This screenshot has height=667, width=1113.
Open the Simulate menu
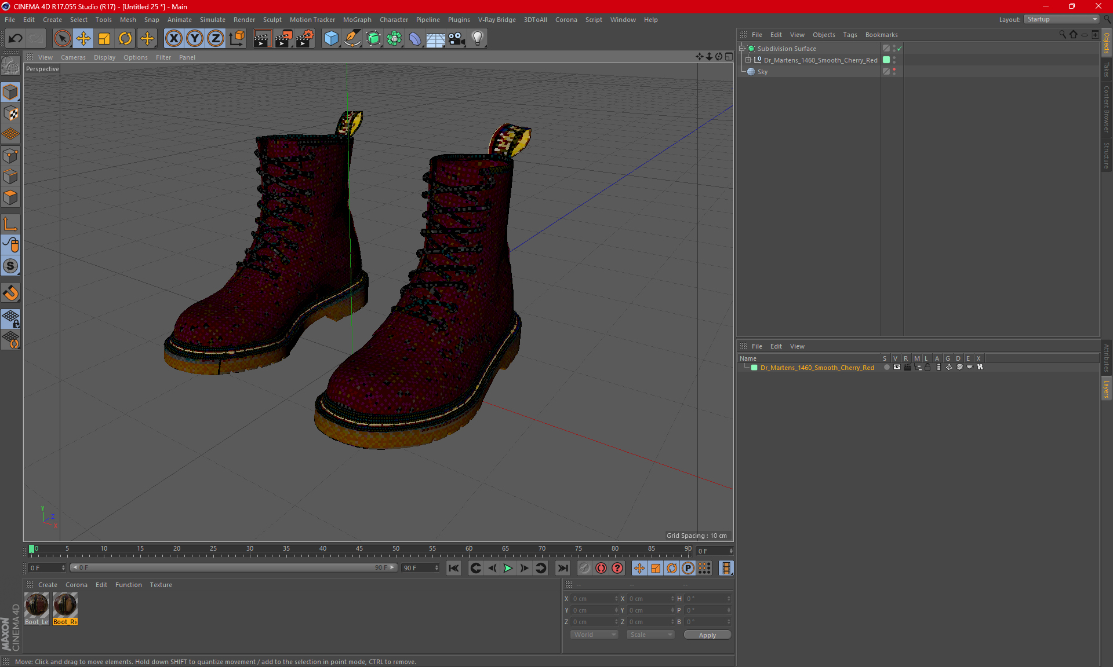click(x=213, y=20)
